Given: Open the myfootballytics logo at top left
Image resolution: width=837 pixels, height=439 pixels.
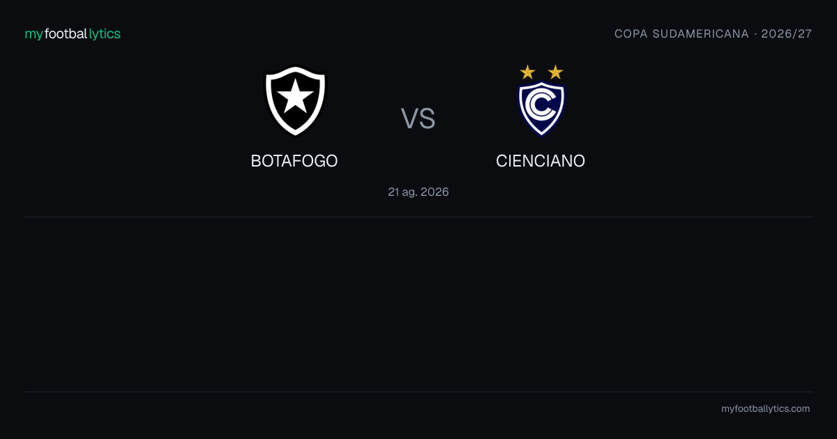Looking at the screenshot, I should click(x=73, y=33).
